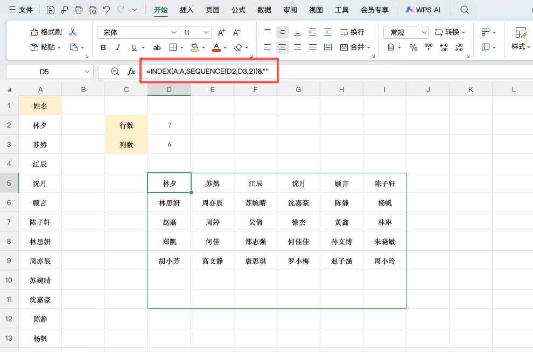Screen dimensions: 533x352
Task: Click distributed alignment icon
Action: tap(328, 47)
